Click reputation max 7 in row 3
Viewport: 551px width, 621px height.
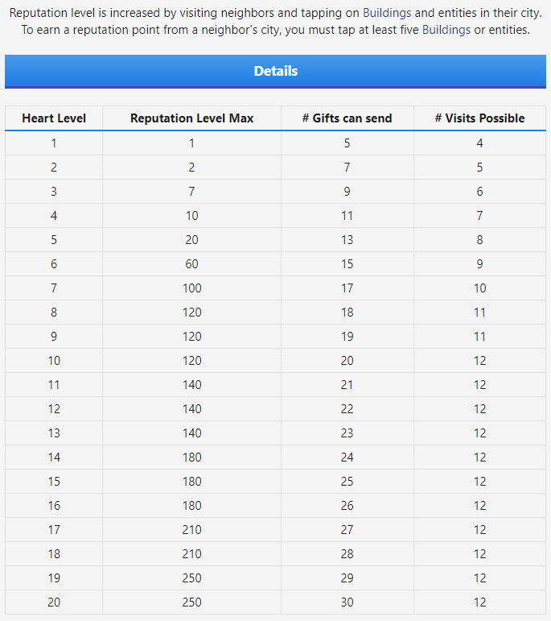191,191
